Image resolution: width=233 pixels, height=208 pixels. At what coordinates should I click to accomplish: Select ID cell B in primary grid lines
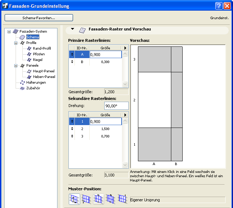82,62
